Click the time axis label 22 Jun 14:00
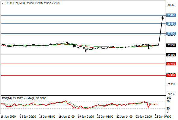Image resolution: width=178 pixels, height=120 pixels. pyautogui.click(x=124, y=117)
